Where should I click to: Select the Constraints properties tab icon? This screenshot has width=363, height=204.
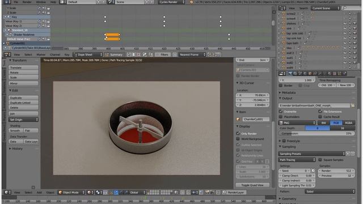[315, 74]
